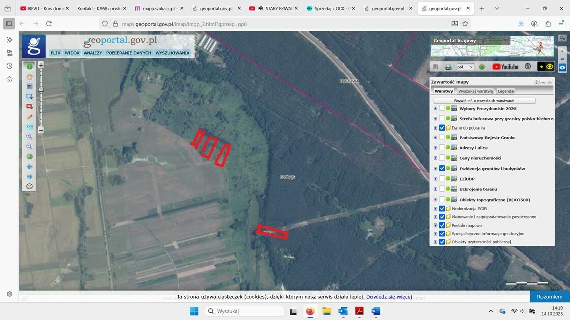Uncheck Ewidencja gruntów i budynków layer
570x320 pixels.
click(442, 169)
